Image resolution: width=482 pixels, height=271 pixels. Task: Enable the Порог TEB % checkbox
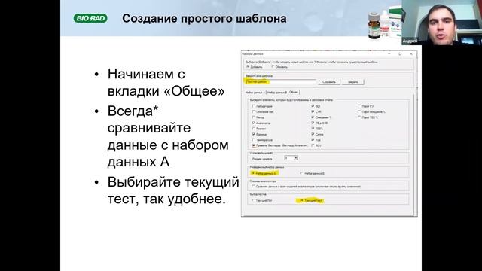[359, 117]
